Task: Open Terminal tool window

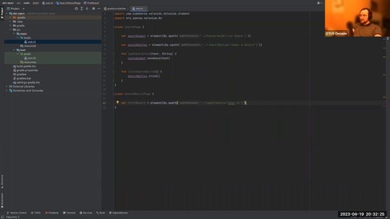Action: tap(69, 213)
